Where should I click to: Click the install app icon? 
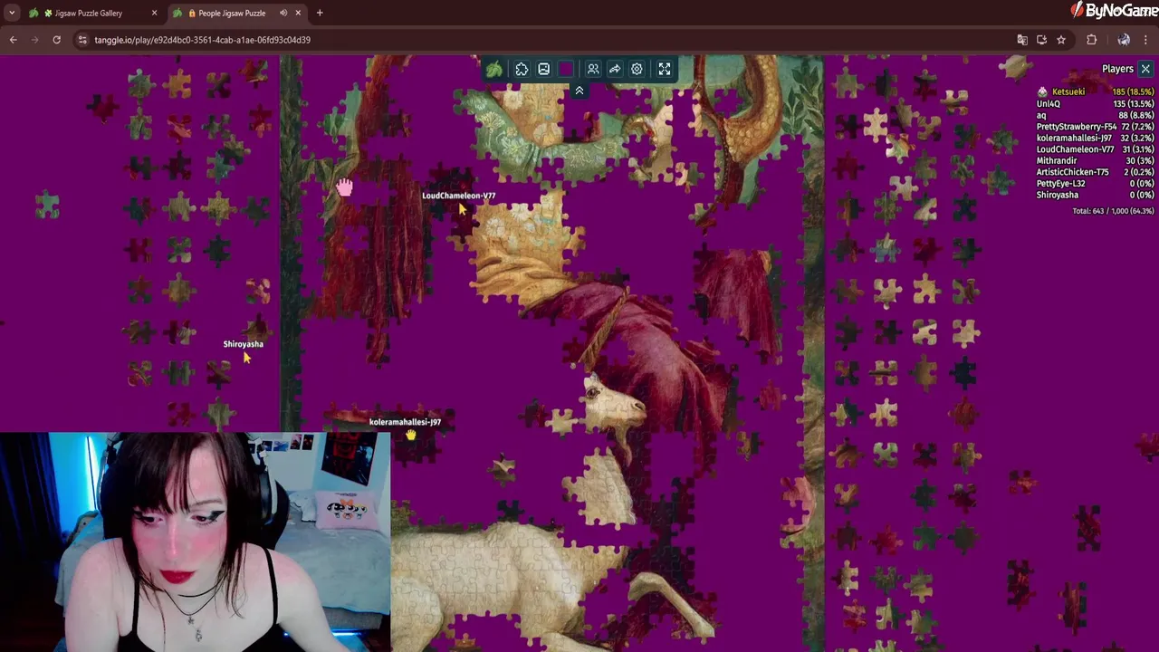click(x=1041, y=40)
